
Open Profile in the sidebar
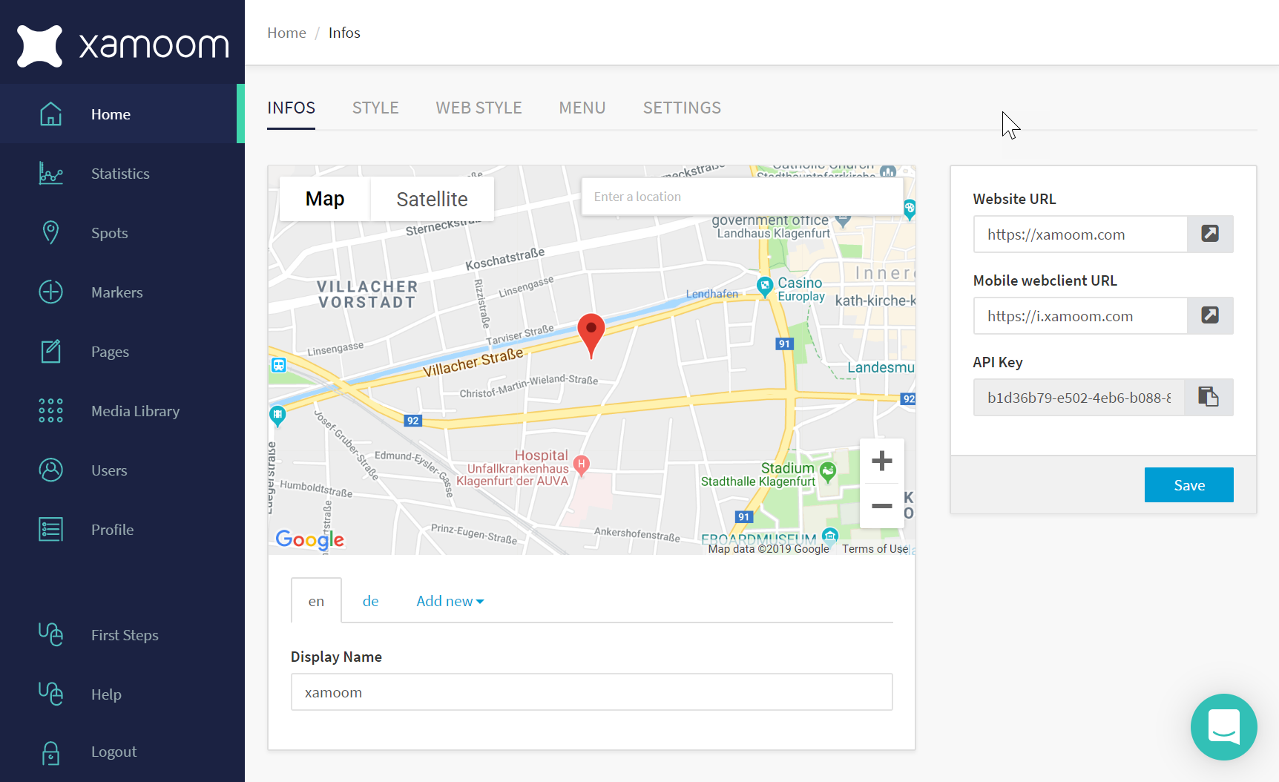click(x=112, y=530)
